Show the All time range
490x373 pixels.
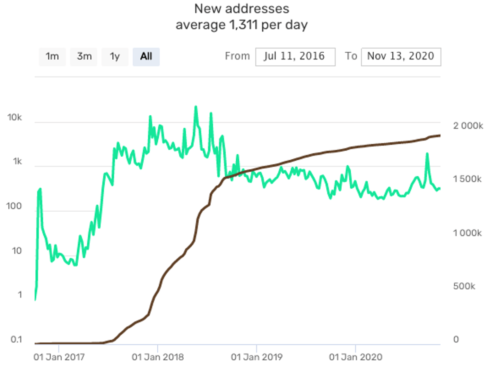click(146, 56)
